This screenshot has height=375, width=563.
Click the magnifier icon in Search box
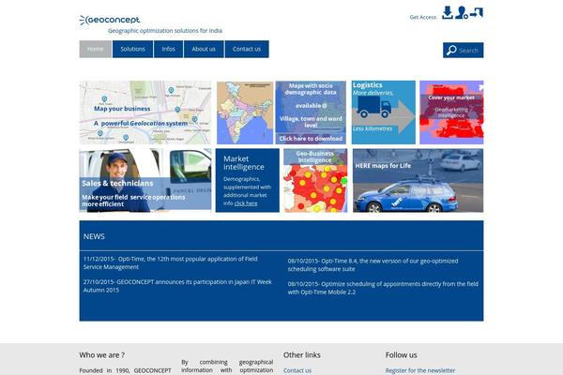point(451,51)
